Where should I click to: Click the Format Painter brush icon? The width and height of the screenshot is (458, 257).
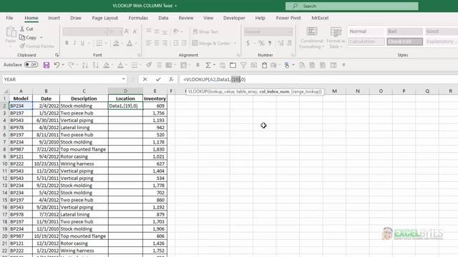point(22,46)
